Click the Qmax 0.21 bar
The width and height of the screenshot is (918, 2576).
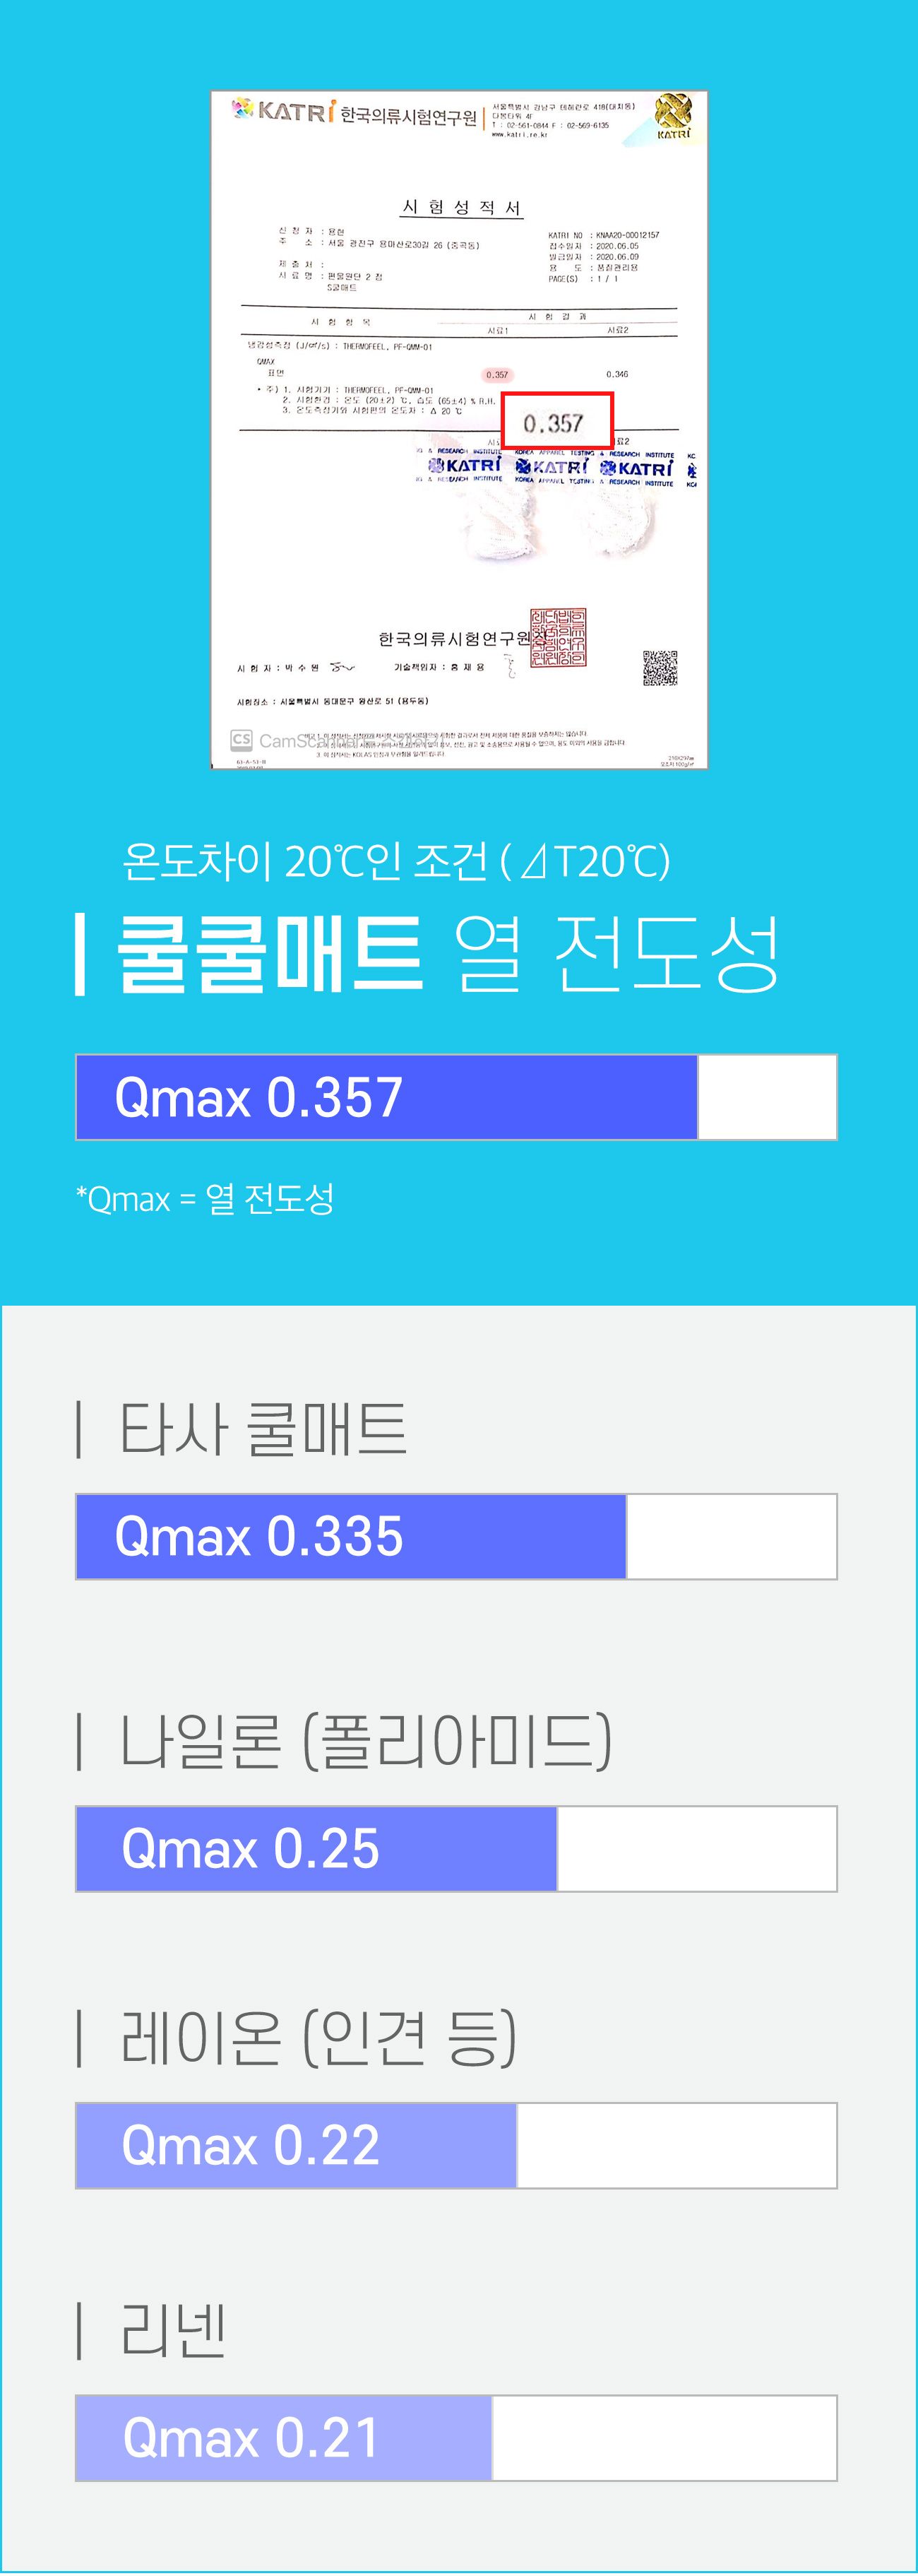tap(284, 2437)
